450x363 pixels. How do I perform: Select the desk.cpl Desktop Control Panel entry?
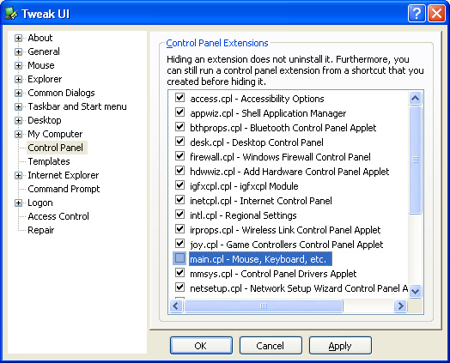pyautogui.click(x=257, y=142)
